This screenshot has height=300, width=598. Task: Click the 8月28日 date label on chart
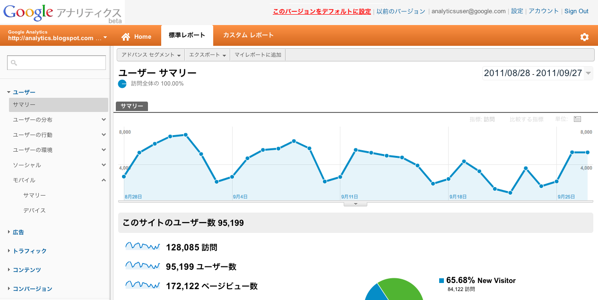(133, 196)
